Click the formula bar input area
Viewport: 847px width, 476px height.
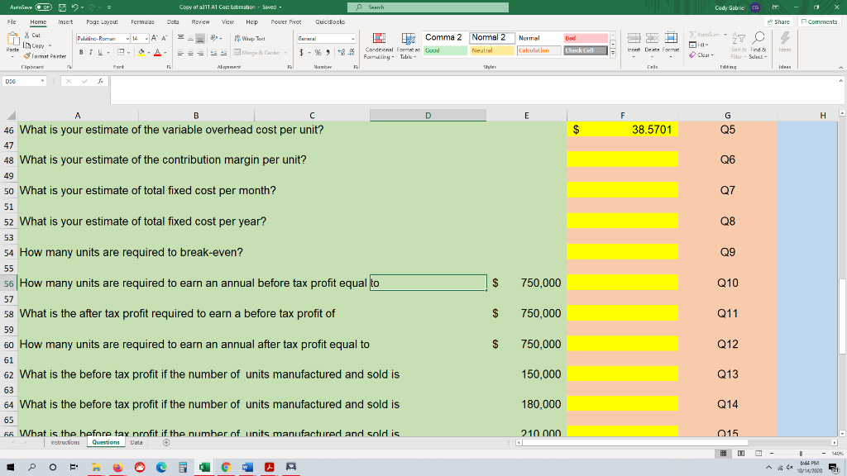tap(476, 89)
